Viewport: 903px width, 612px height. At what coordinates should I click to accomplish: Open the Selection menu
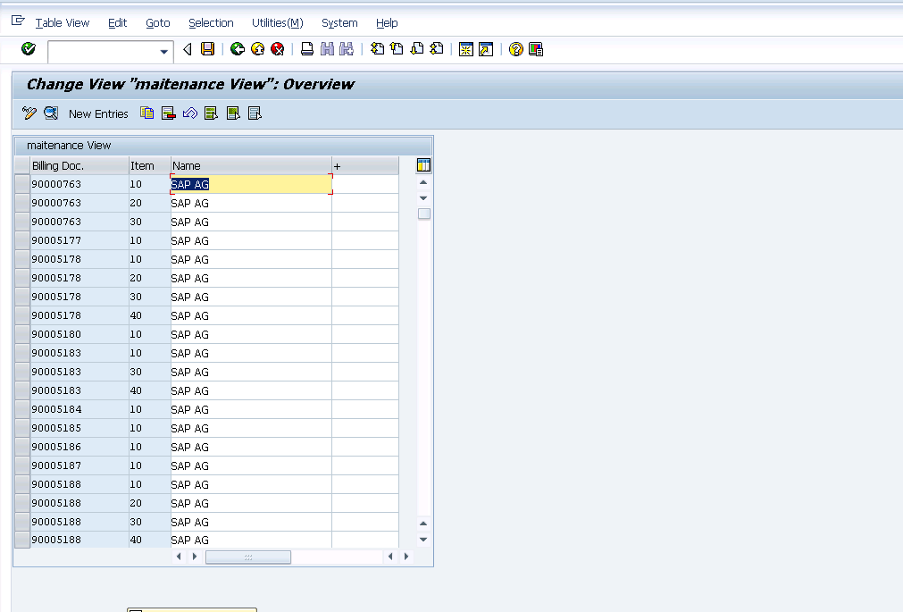(211, 23)
